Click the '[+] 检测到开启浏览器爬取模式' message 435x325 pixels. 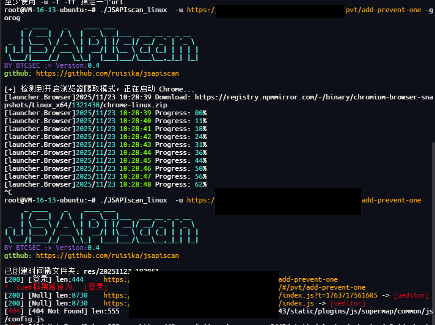pyautogui.click(x=99, y=89)
